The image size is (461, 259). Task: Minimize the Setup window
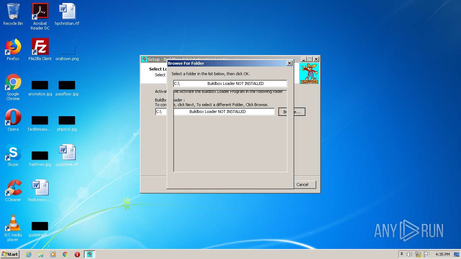point(304,59)
